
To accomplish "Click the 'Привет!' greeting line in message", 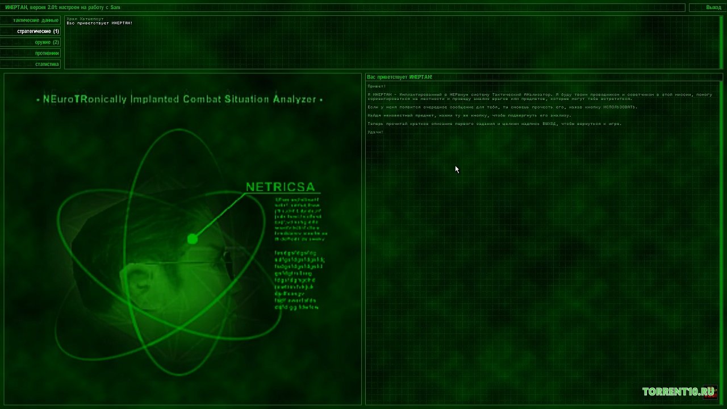I will [377, 86].
